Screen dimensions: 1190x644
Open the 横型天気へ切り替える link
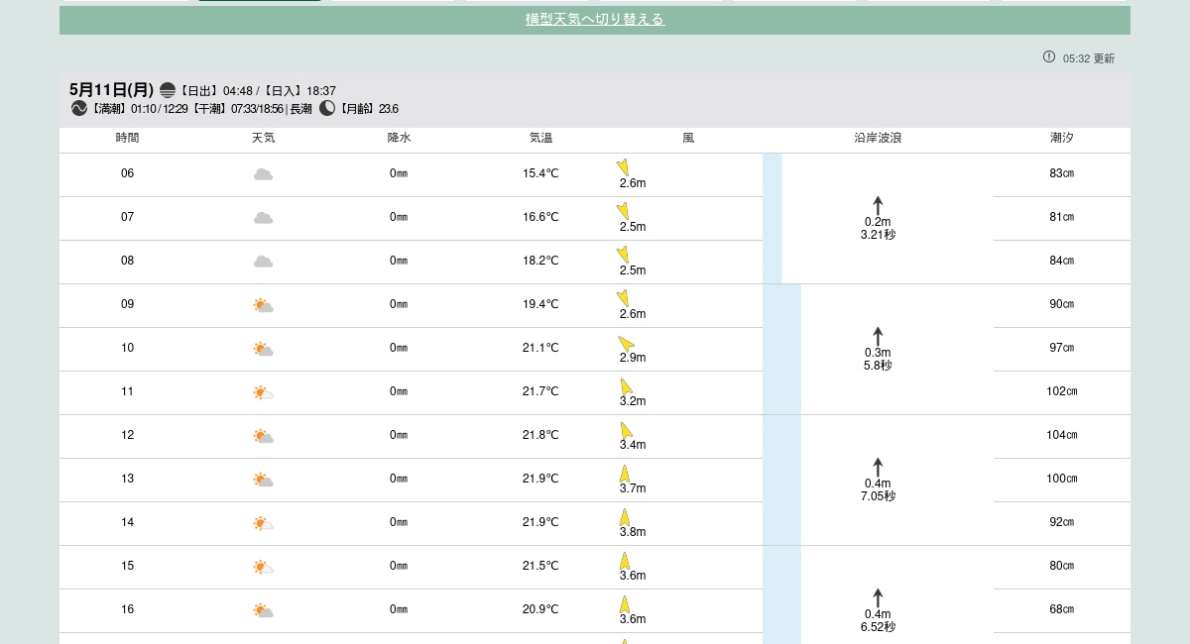pos(595,20)
